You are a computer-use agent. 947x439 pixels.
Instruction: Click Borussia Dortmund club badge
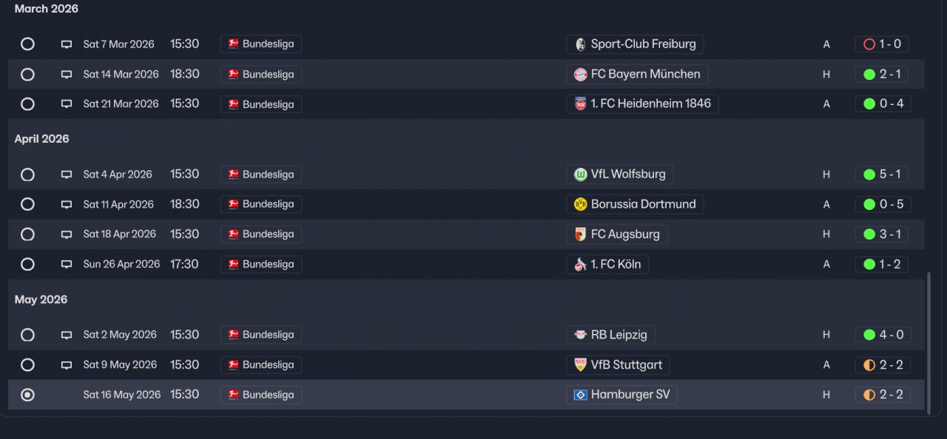[x=581, y=205]
